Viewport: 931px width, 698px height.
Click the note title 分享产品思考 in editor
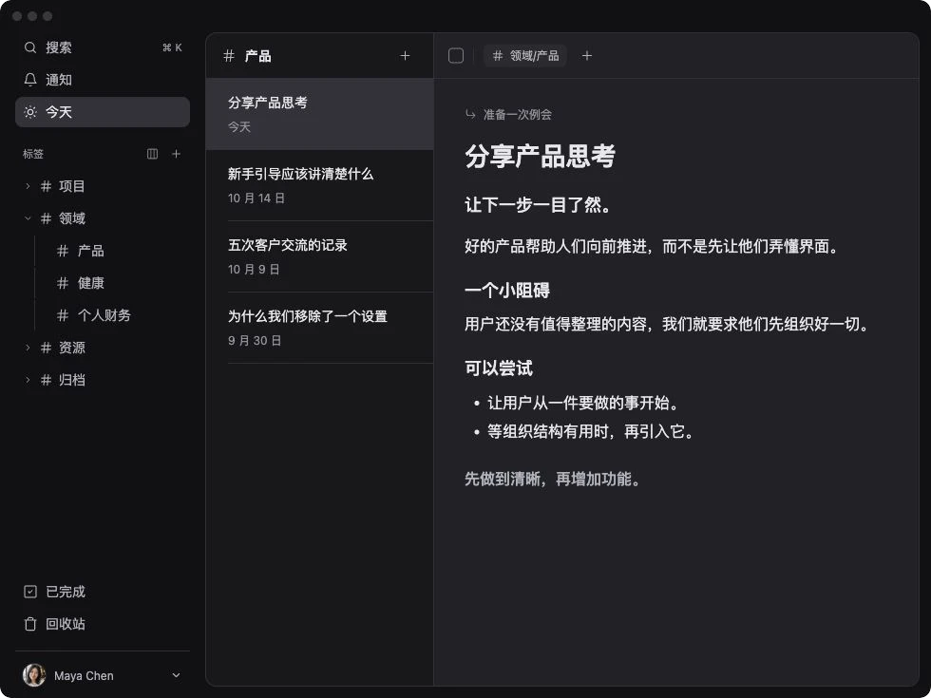pyautogui.click(x=540, y=156)
